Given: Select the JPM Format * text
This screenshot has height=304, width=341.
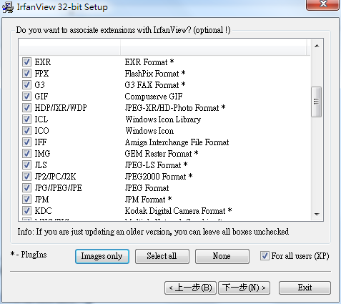Looking at the screenshot, I should pyautogui.click(x=149, y=200).
